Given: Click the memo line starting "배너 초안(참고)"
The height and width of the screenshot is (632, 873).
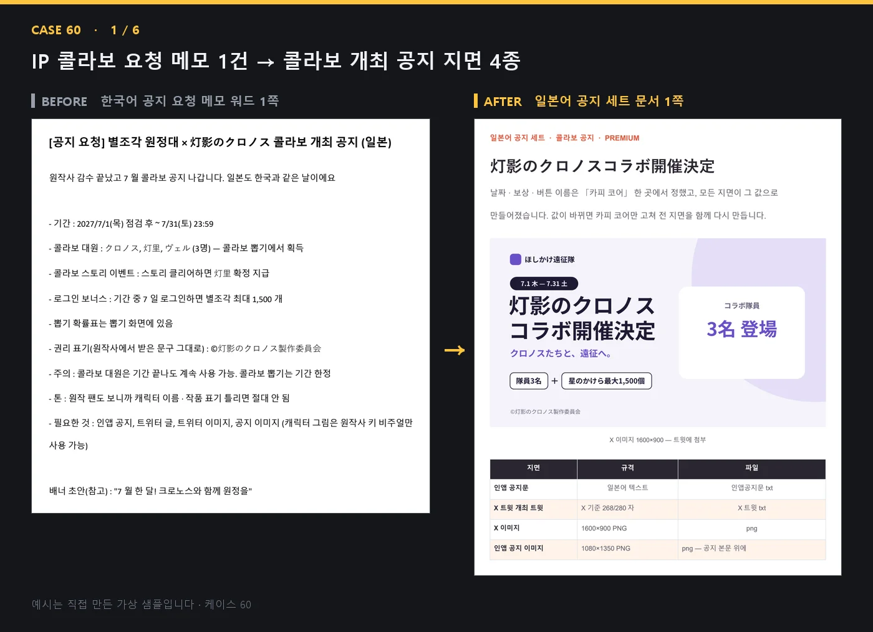Looking at the screenshot, I should click(x=150, y=491).
